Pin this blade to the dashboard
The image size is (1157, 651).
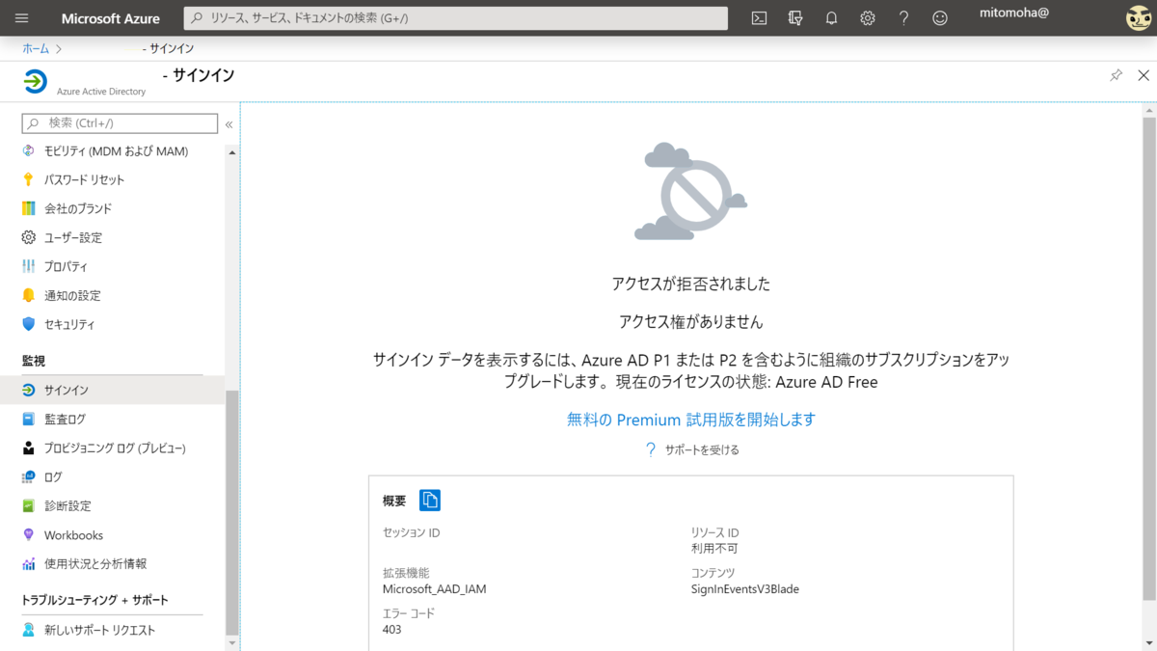click(1116, 75)
